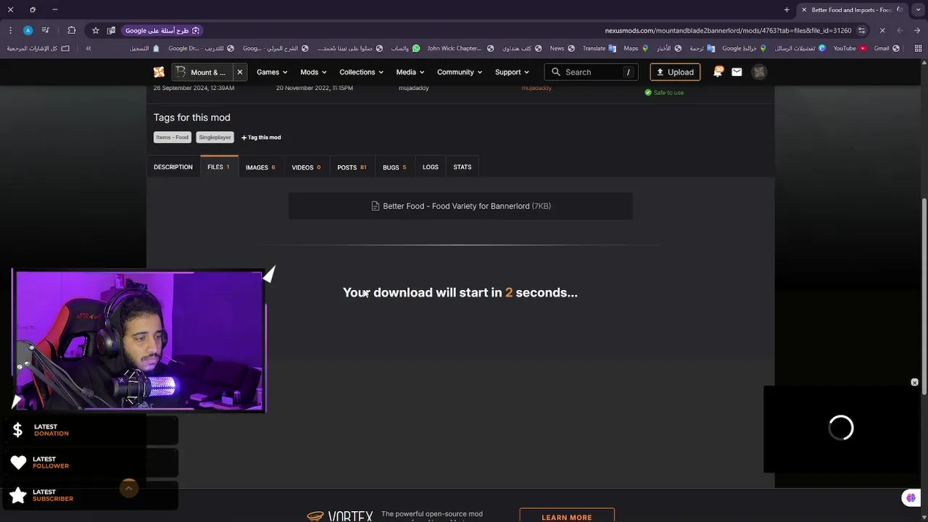Switch to the Videos tab
This screenshot has width=928, height=522.
(306, 167)
